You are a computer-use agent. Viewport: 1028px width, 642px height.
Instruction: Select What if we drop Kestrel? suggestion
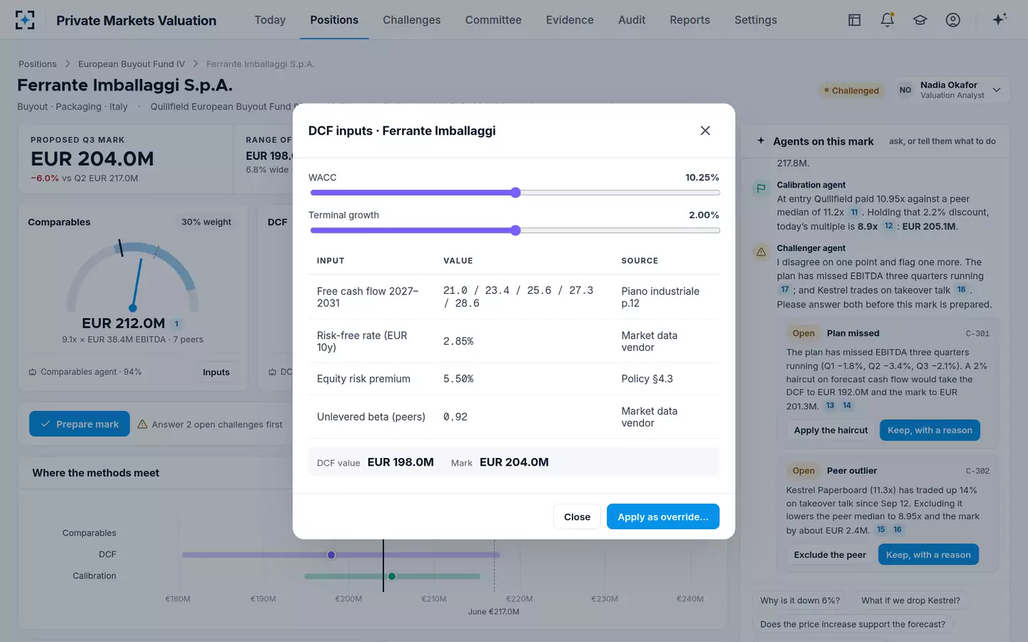click(910, 601)
